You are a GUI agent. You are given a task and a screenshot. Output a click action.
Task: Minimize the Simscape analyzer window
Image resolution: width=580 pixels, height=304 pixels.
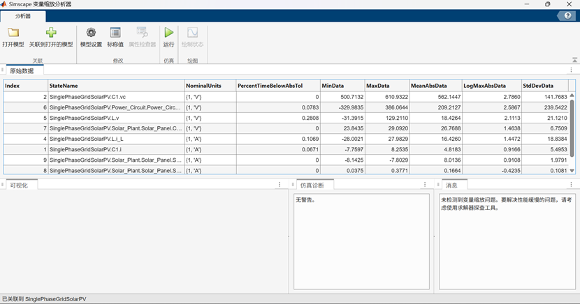click(x=527, y=4)
